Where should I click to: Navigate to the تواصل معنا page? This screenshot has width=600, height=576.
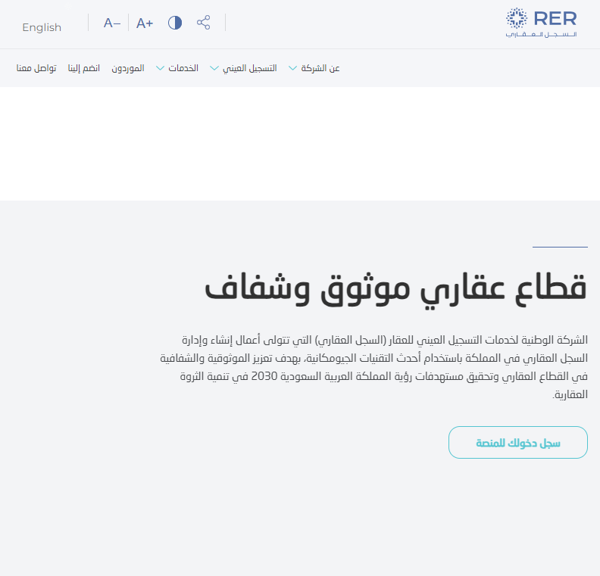(36, 68)
